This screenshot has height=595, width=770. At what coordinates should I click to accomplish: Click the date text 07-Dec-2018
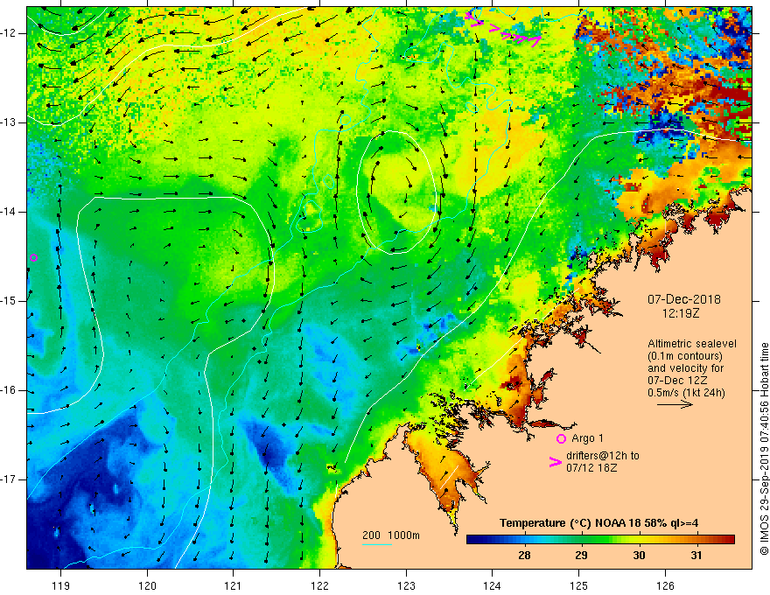683,299
